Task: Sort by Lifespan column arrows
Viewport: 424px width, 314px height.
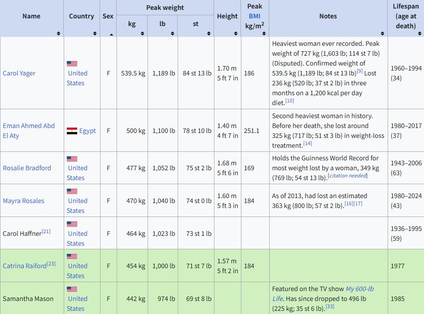Action: click(420, 33)
